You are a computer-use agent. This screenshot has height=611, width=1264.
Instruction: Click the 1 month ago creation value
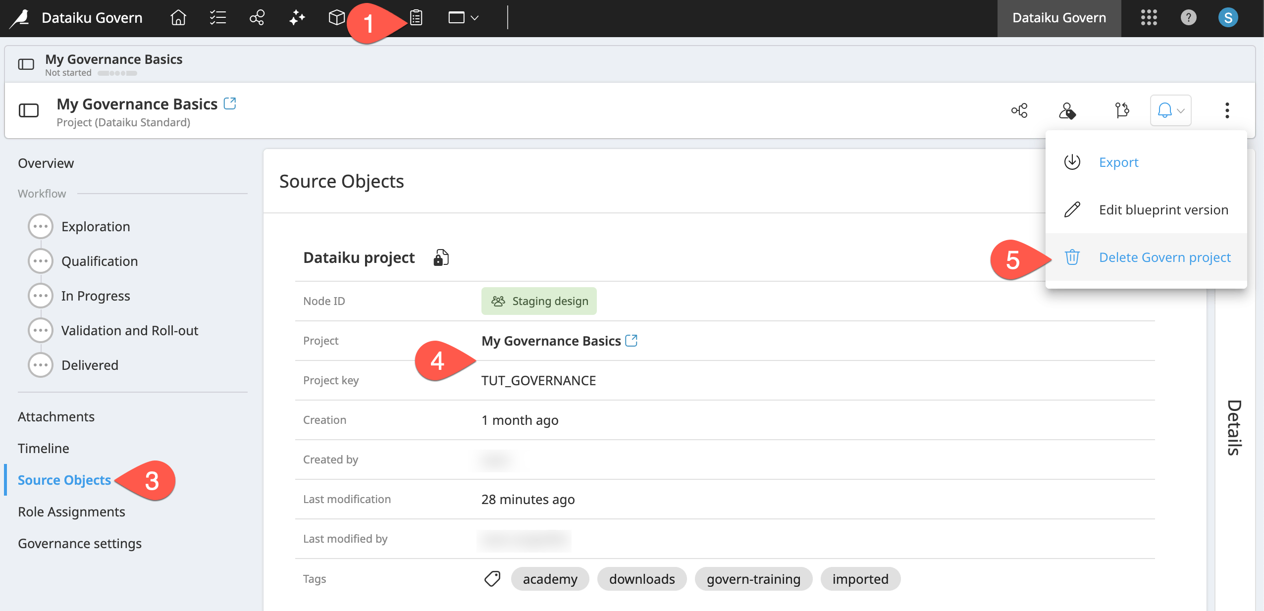520,420
